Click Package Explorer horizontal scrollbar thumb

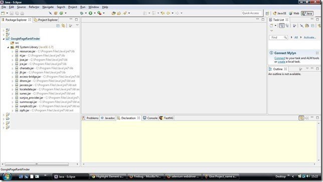[x=37, y=164]
